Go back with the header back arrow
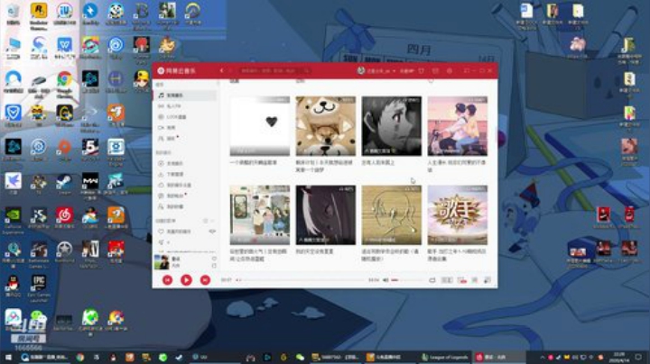The width and height of the screenshot is (650, 364). click(x=222, y=71)
